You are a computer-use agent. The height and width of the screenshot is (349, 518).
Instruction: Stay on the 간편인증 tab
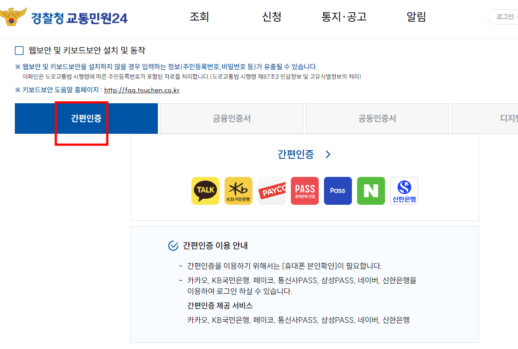[x=86, y=118]
